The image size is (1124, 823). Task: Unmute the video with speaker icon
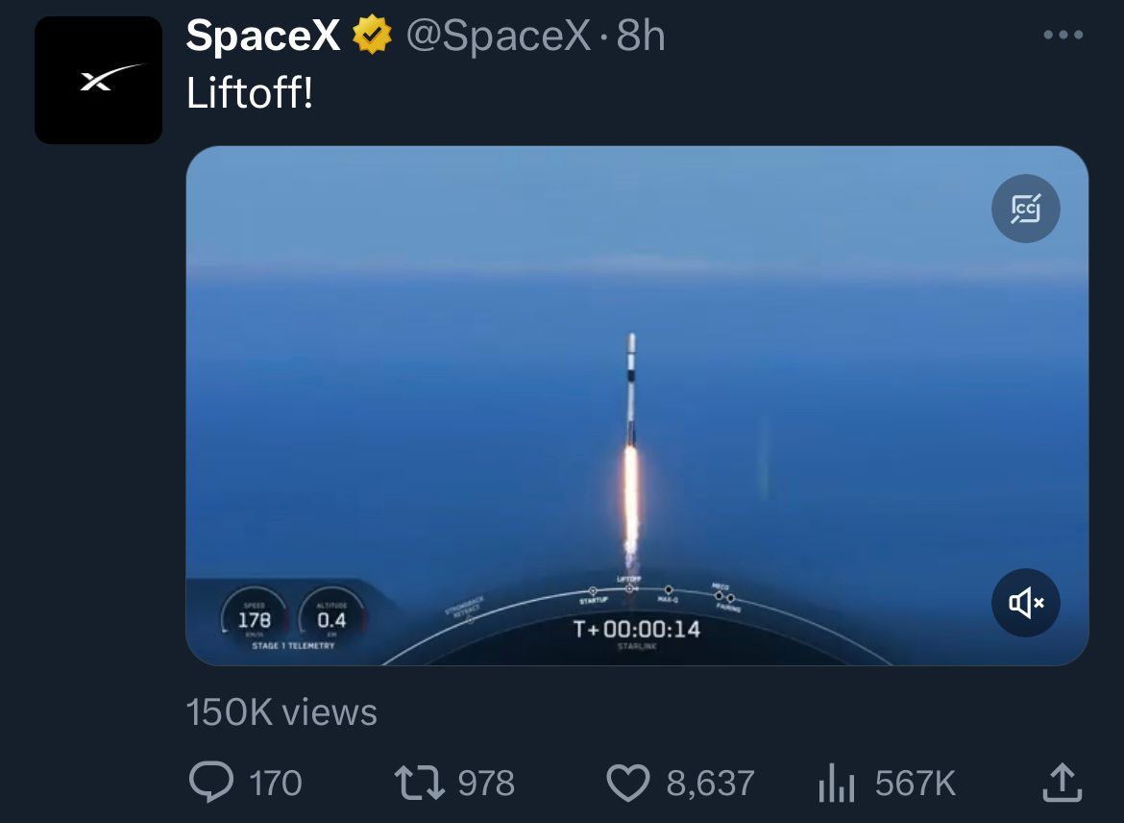1025,603
